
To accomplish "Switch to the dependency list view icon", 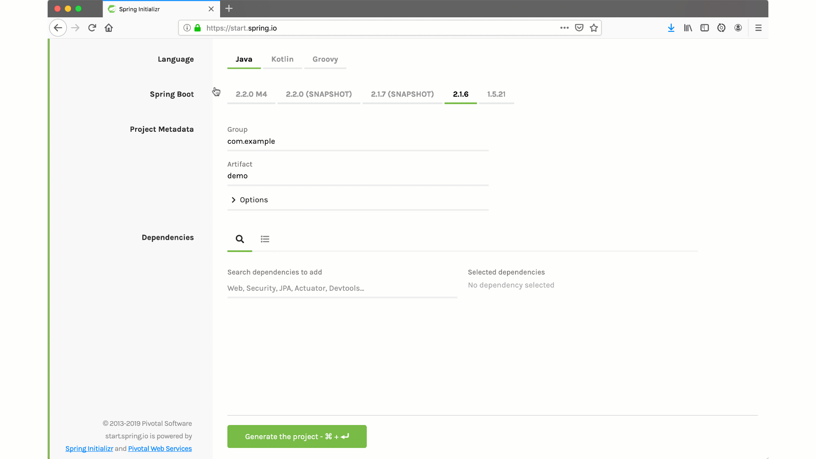I will coord(265,239).
